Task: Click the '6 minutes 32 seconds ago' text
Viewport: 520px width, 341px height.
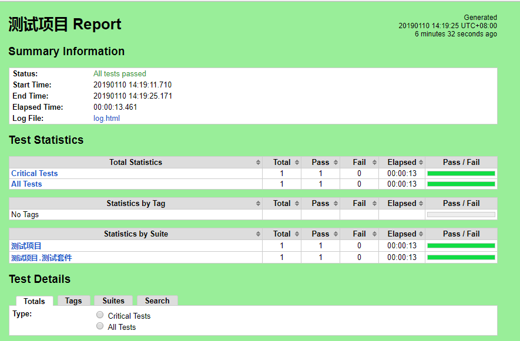Action: click(456, 34)
